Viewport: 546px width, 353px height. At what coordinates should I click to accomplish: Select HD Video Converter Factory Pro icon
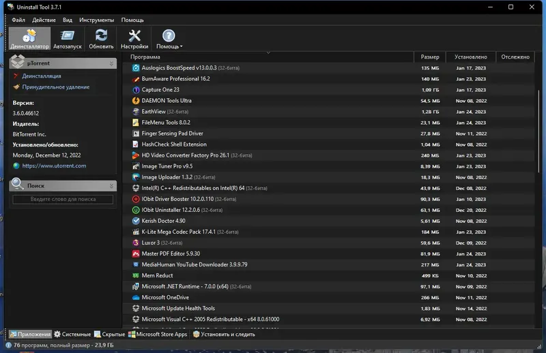pos(136,155)
